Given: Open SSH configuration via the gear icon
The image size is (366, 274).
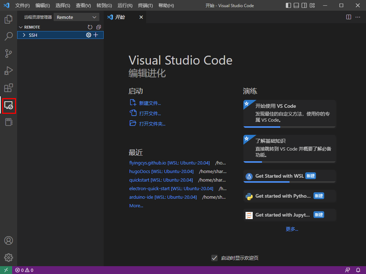Looking at the screenshot, I should [x=88, y=35].
